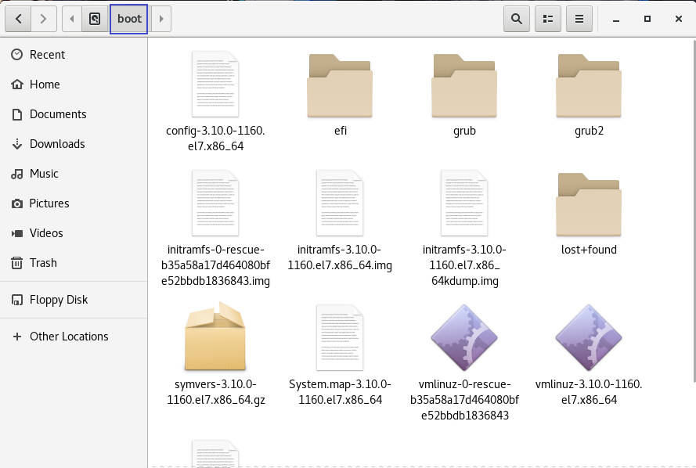Click the Home house icon

(17, 85)
